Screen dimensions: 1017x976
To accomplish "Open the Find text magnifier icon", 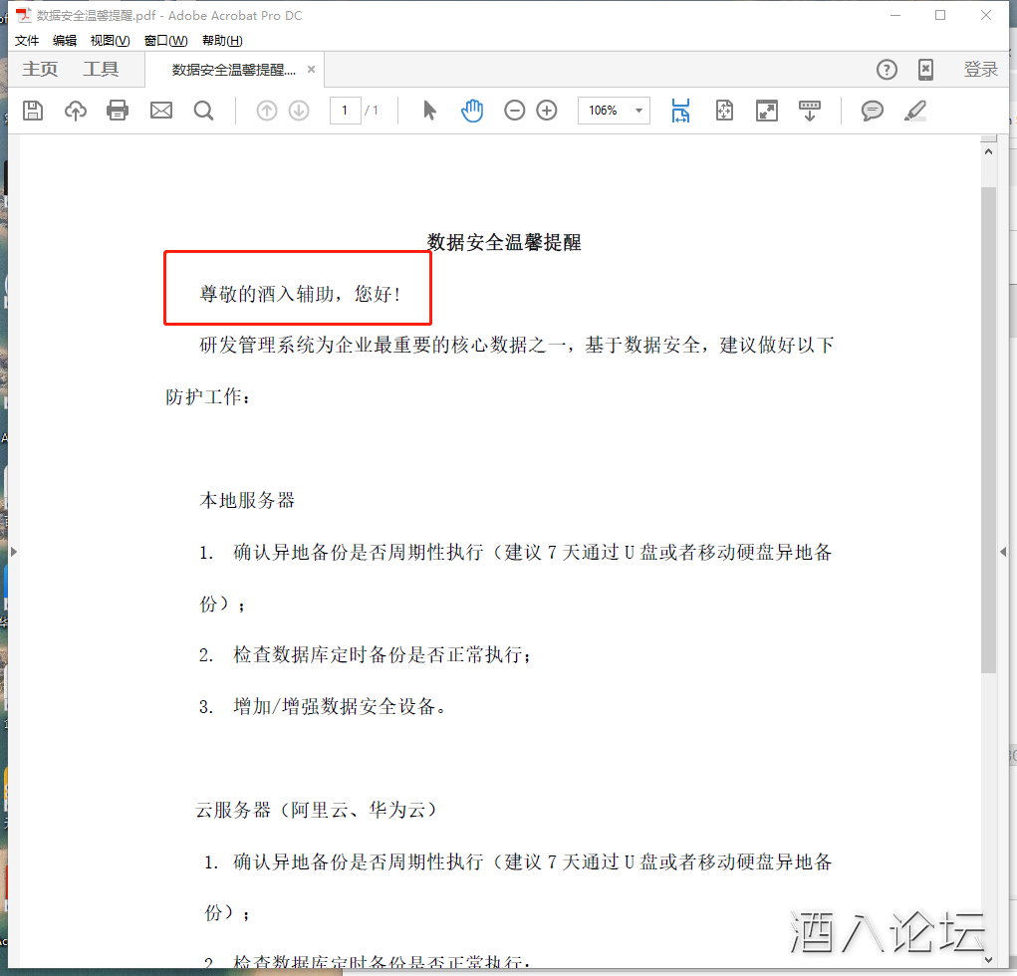I will click(x=204, y=111).
